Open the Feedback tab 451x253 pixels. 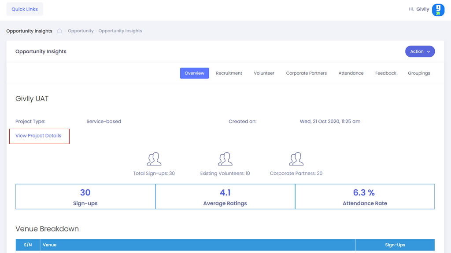coord(386,73)
